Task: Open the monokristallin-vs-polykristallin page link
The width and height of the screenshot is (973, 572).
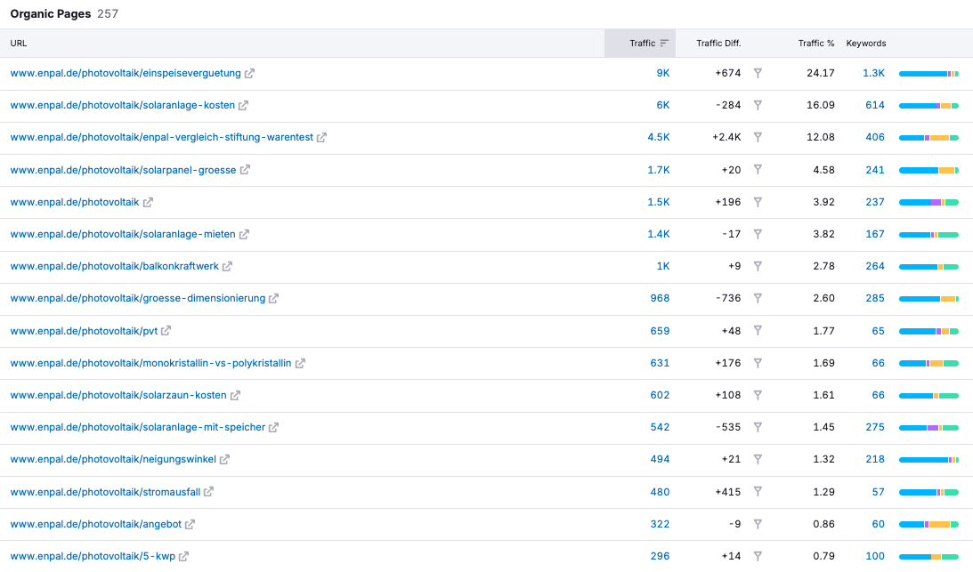Action: coord(150,363)
